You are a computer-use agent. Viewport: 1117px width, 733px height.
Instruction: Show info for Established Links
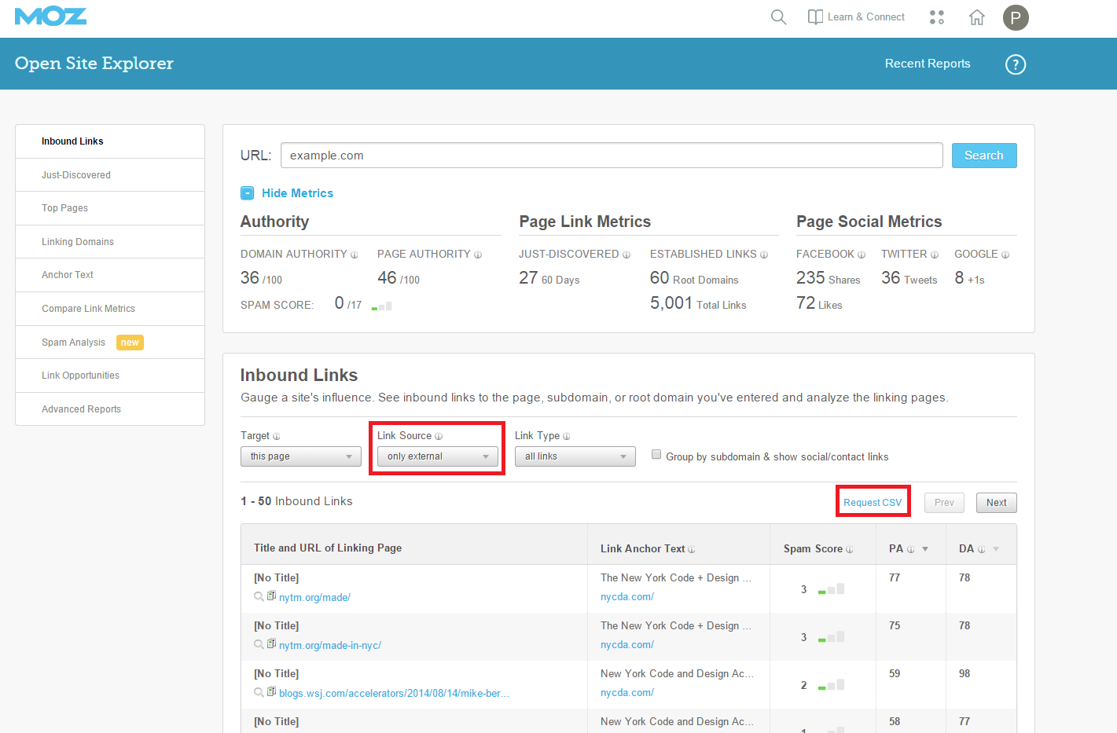[x=764, y=255]
